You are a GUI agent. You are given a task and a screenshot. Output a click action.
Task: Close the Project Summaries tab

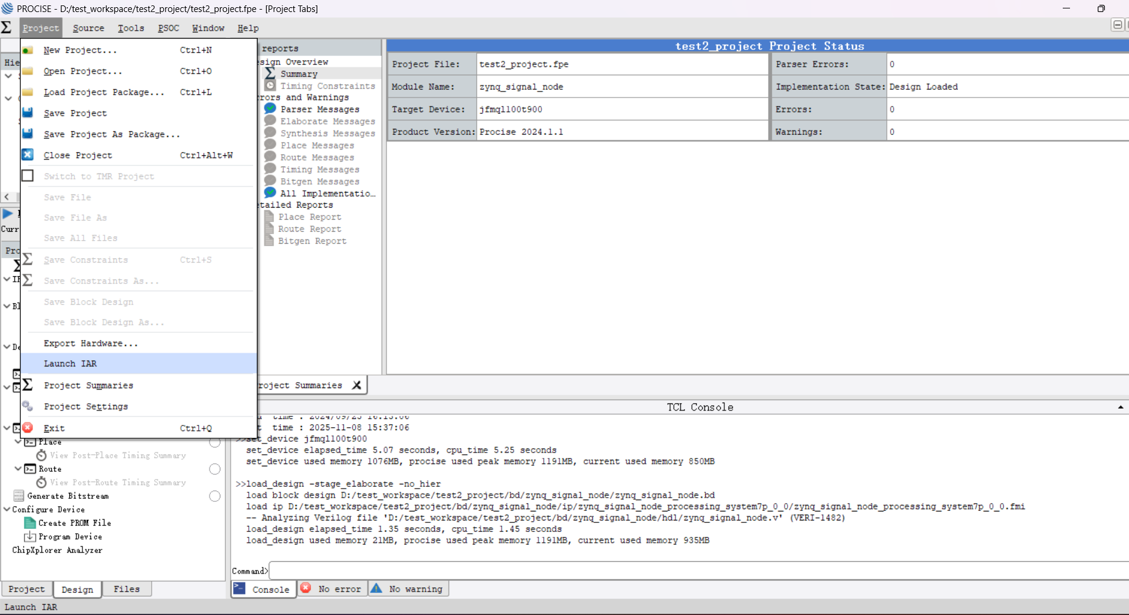coord(356,385)
